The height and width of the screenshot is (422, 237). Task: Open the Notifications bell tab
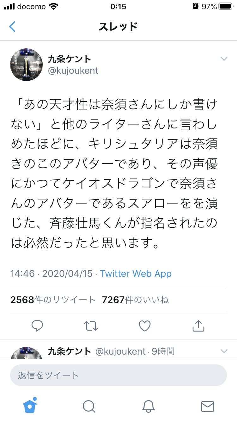148,406
